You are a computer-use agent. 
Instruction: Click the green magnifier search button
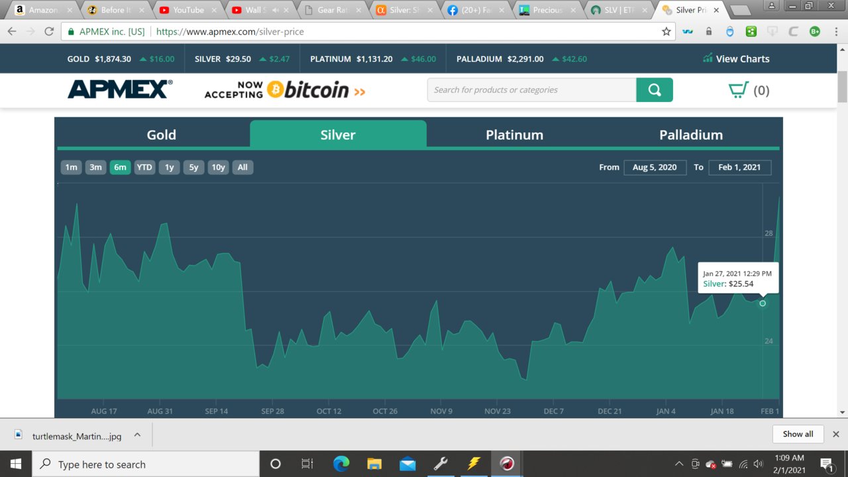pyautogui.click(x=655, y=90)
